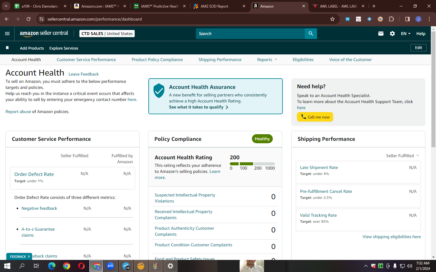
Task: Expand the Reports navigation dropdown
Action: point(267,60)
